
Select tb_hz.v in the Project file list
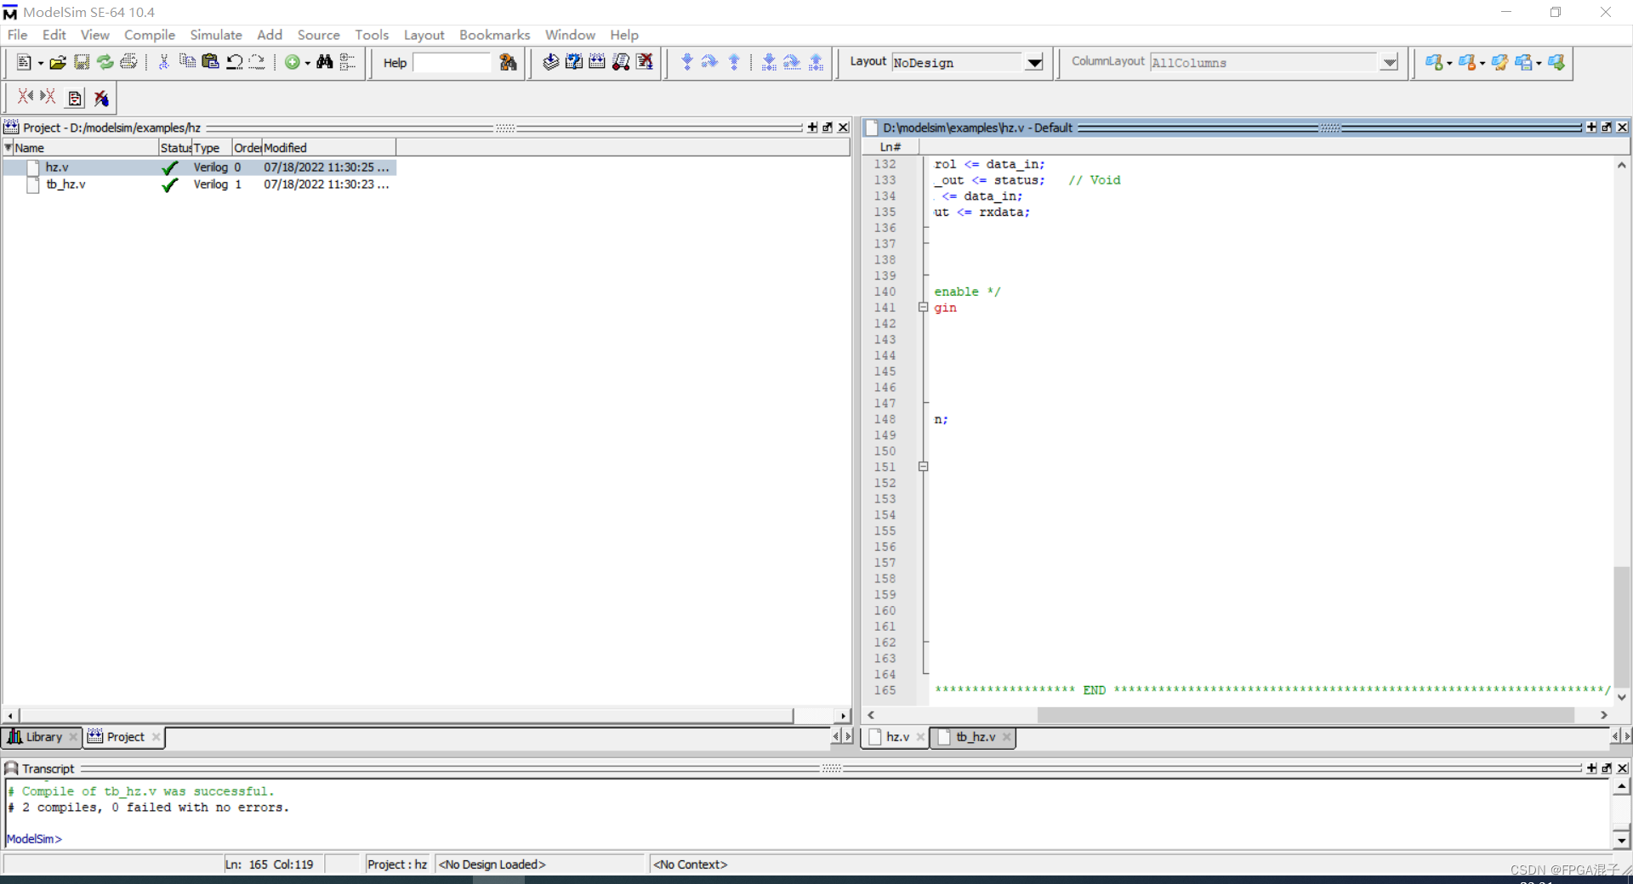[x=68, y=184]
